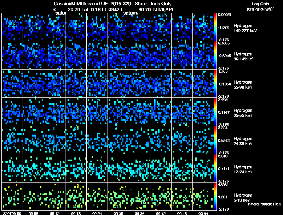This screenshot has height=215, width=283.
Task: Click the B-field Particle Flow text
Action: coord(264,204)
